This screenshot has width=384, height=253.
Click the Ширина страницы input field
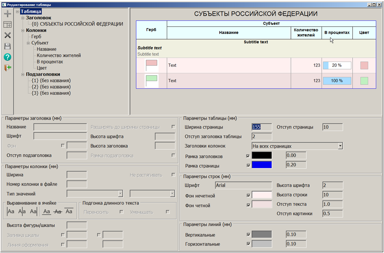point(262,127)
